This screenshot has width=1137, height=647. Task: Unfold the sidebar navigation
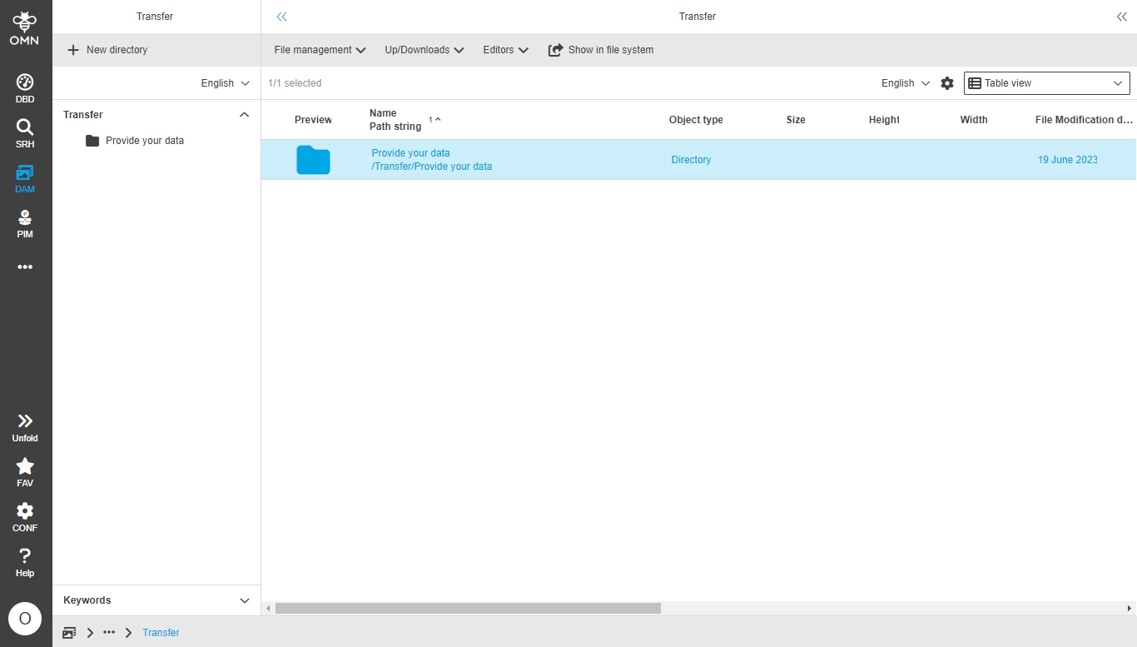point(25,426)
